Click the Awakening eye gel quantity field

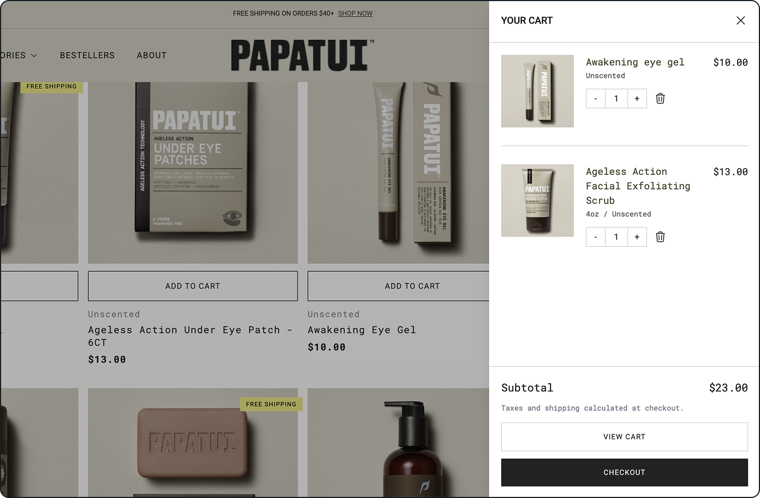(616, 98)
